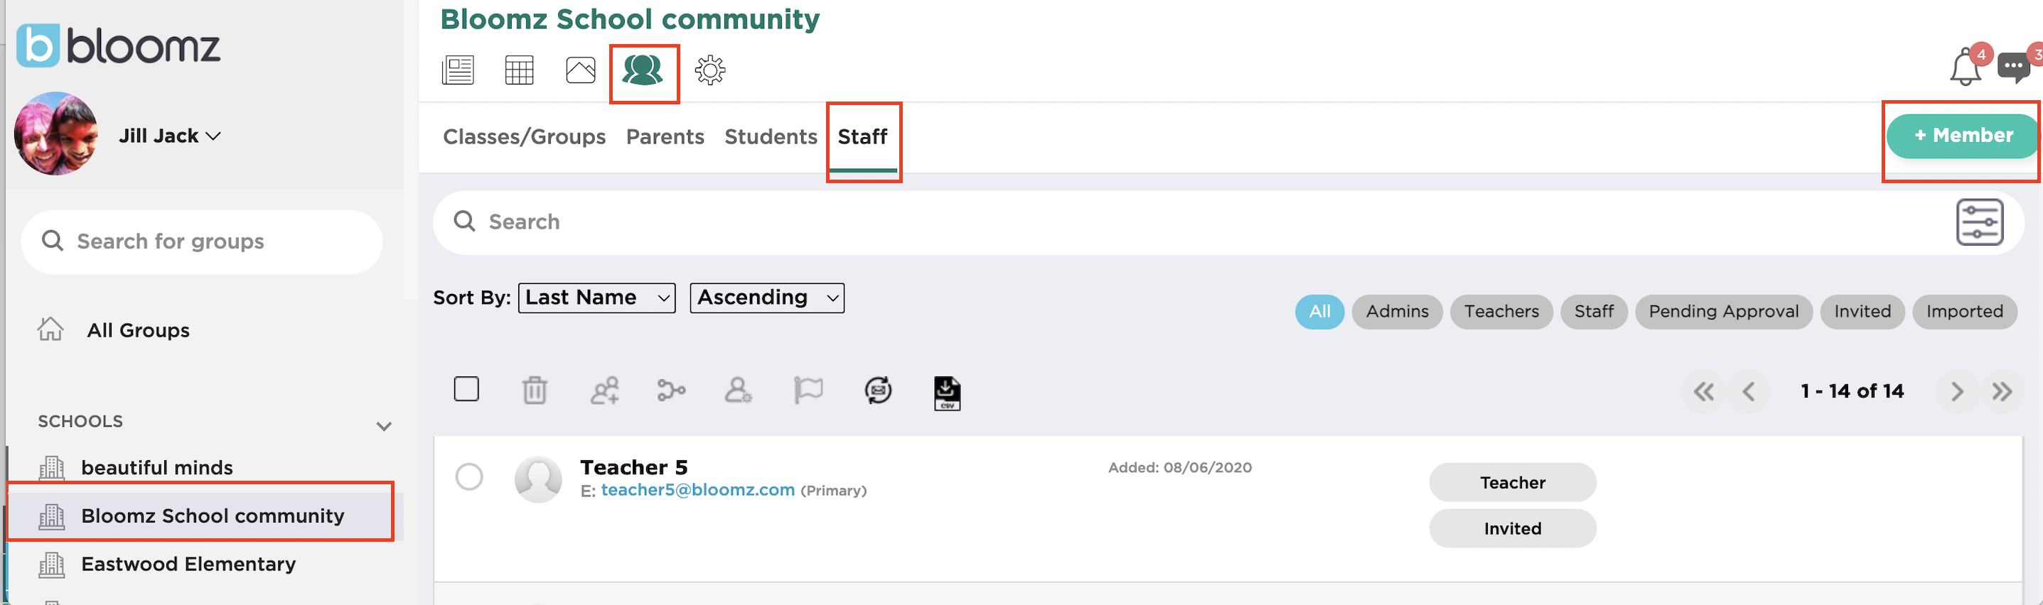Select the Teacher 5 row radio button
The height and width of the screenshot is (605, 2043).
click(469, 476)
